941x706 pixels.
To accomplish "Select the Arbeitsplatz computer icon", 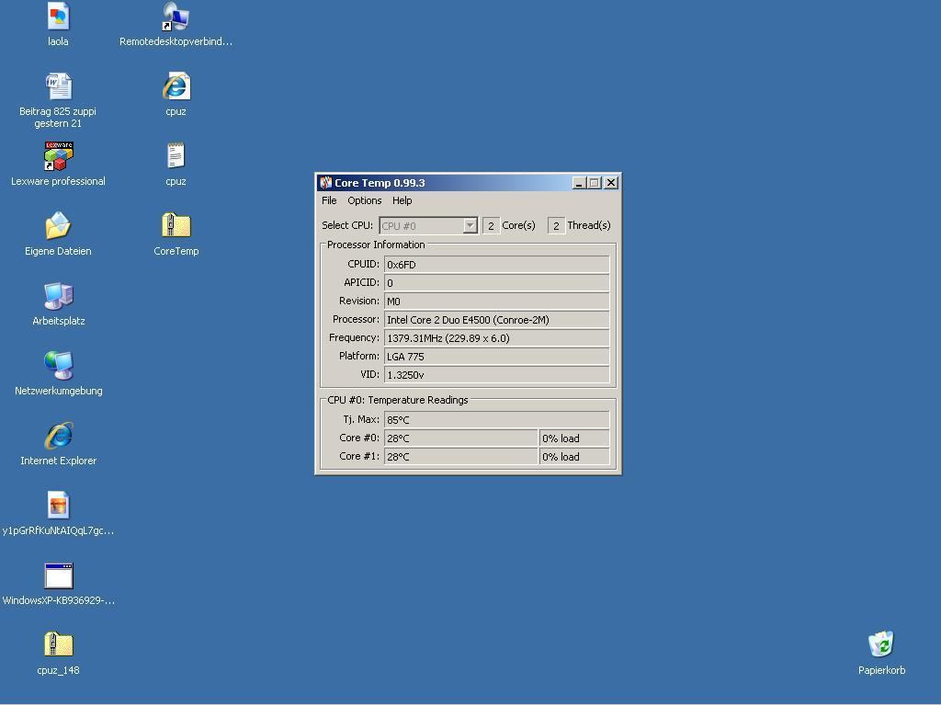I will (x=58, y=296).
